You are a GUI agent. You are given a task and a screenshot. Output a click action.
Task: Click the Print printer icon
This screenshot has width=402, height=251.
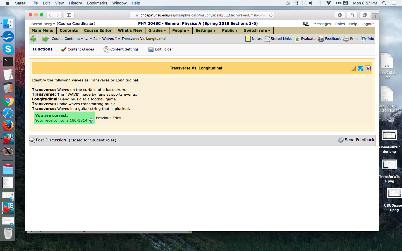346,39
